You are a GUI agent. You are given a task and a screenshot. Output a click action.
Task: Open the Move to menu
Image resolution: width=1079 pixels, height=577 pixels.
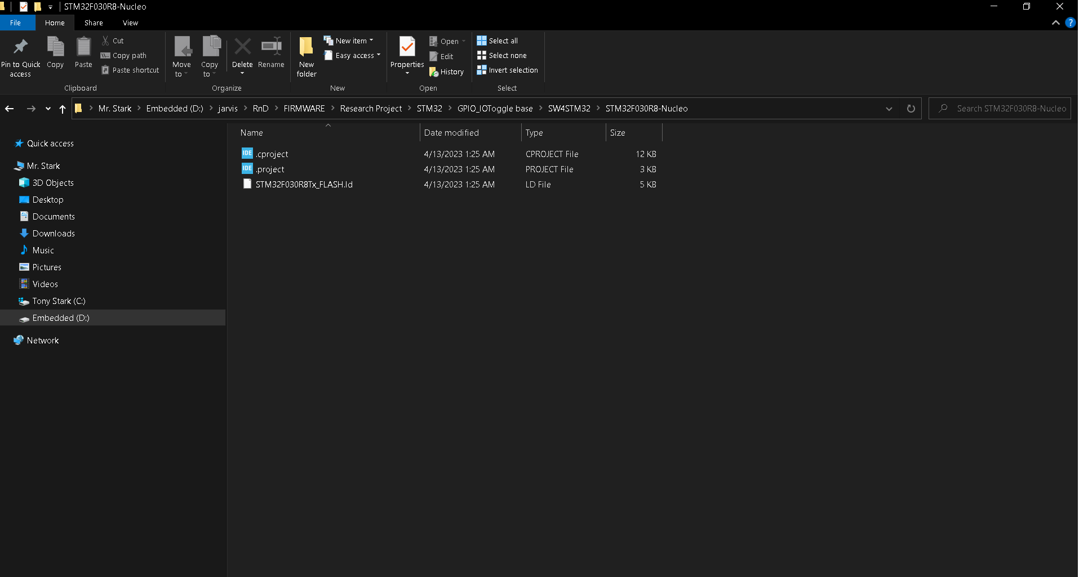[181, 57]
